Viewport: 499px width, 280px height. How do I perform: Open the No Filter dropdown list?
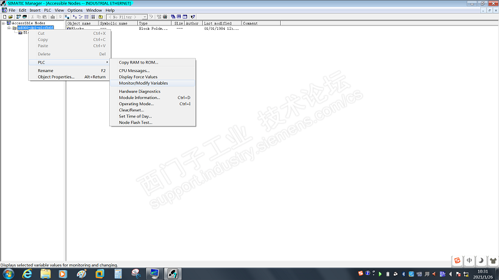click(x=145, y=17)
